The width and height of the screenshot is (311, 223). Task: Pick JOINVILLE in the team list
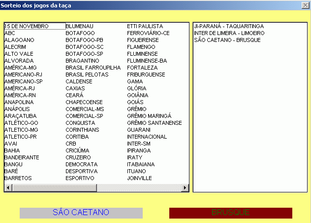pos(139,178)
